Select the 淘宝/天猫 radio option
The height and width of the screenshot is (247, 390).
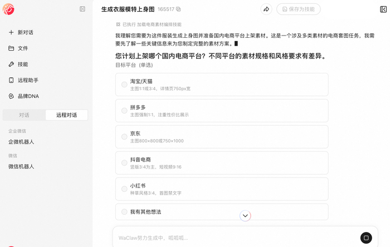tap(222, 85)
